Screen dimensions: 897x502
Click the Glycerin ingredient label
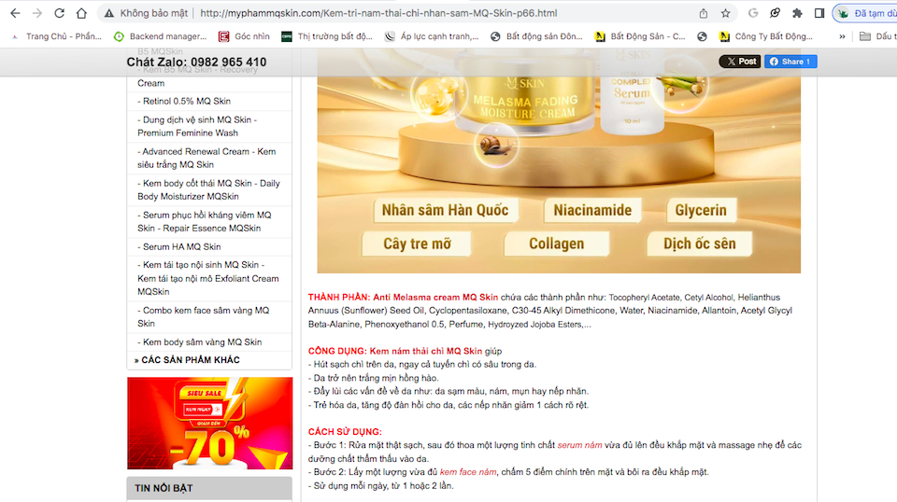click(701, 210)
